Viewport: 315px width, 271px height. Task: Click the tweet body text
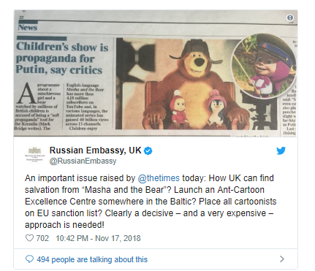tap(151, 202)
